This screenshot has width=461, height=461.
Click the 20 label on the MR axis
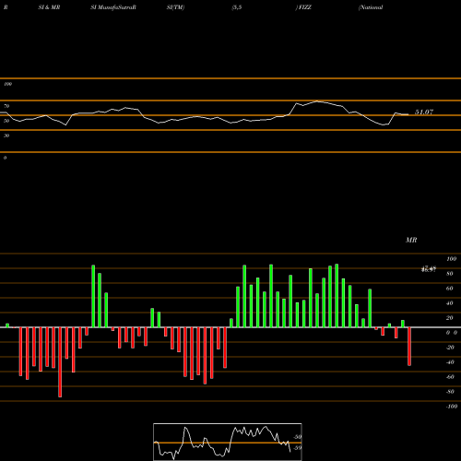coord(450,318)
